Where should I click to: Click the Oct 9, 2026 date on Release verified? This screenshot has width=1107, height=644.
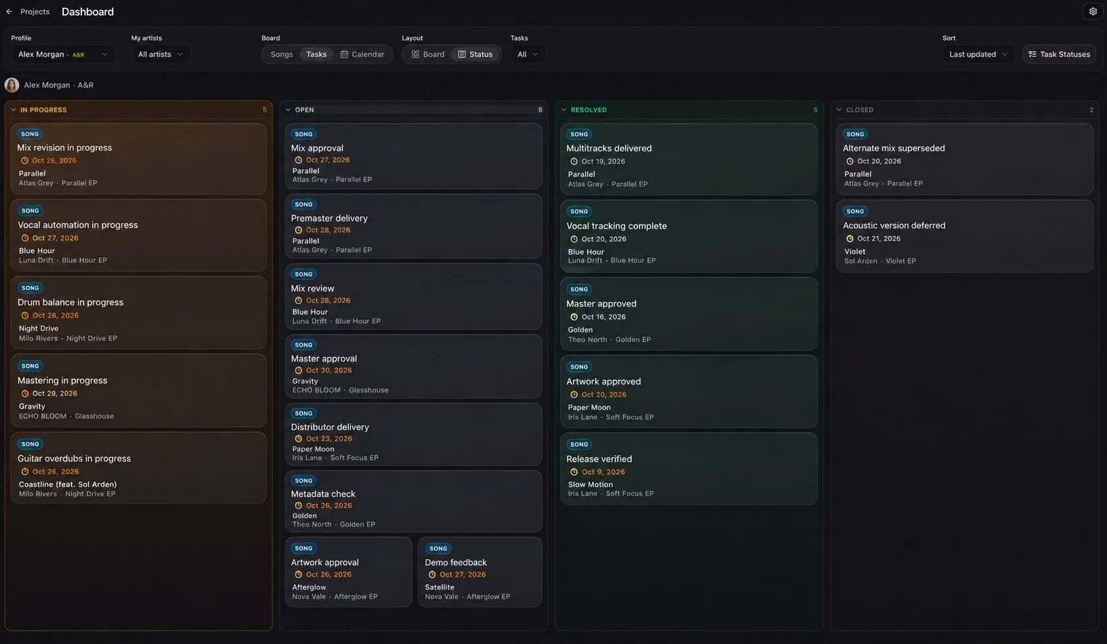click(603, 472)
